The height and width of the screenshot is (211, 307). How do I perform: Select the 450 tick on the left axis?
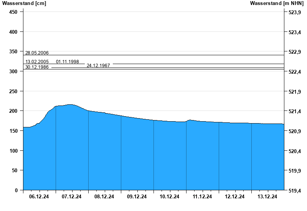pos(13,12)
